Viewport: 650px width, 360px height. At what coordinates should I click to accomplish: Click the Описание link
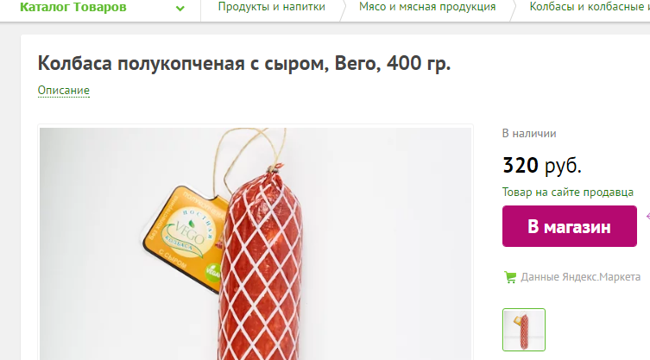point(63,91)
